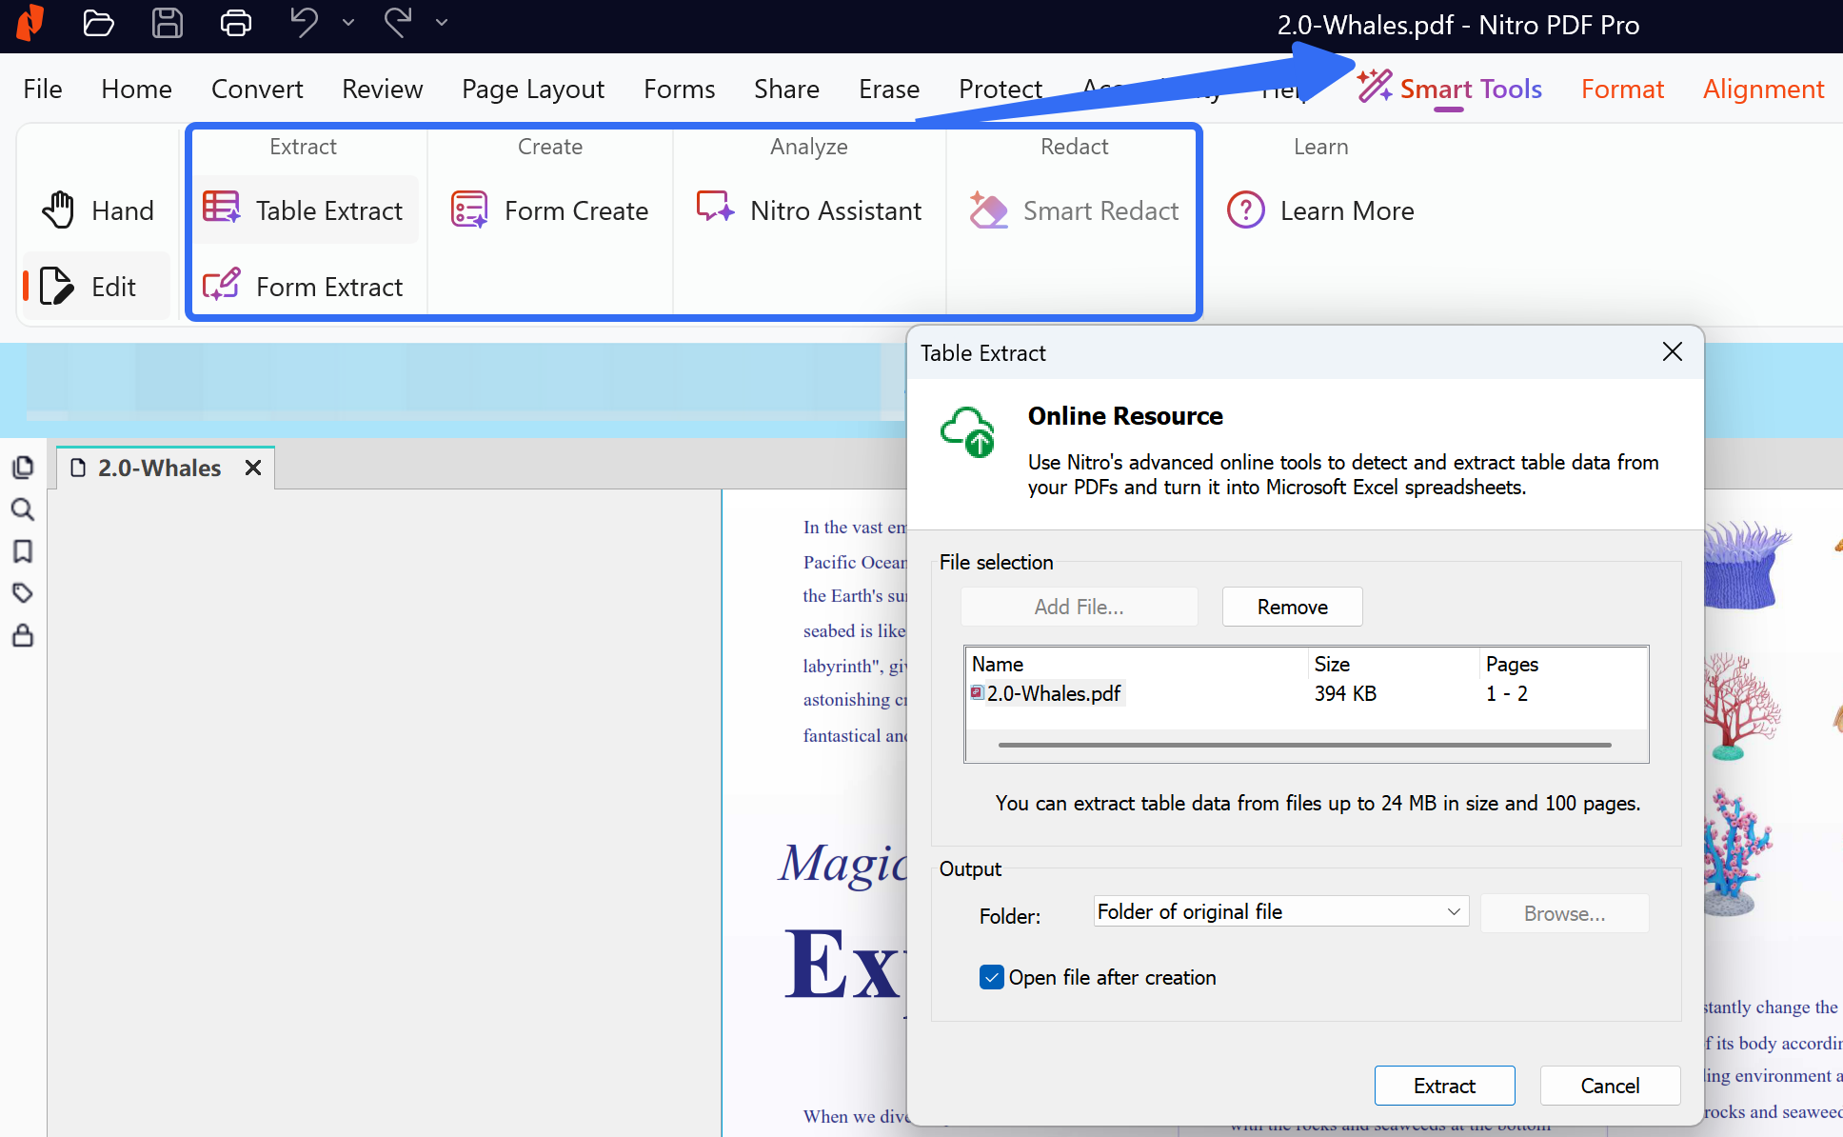
Task: Open the tags panel icon in sidebar
Action: coord(23,593)
